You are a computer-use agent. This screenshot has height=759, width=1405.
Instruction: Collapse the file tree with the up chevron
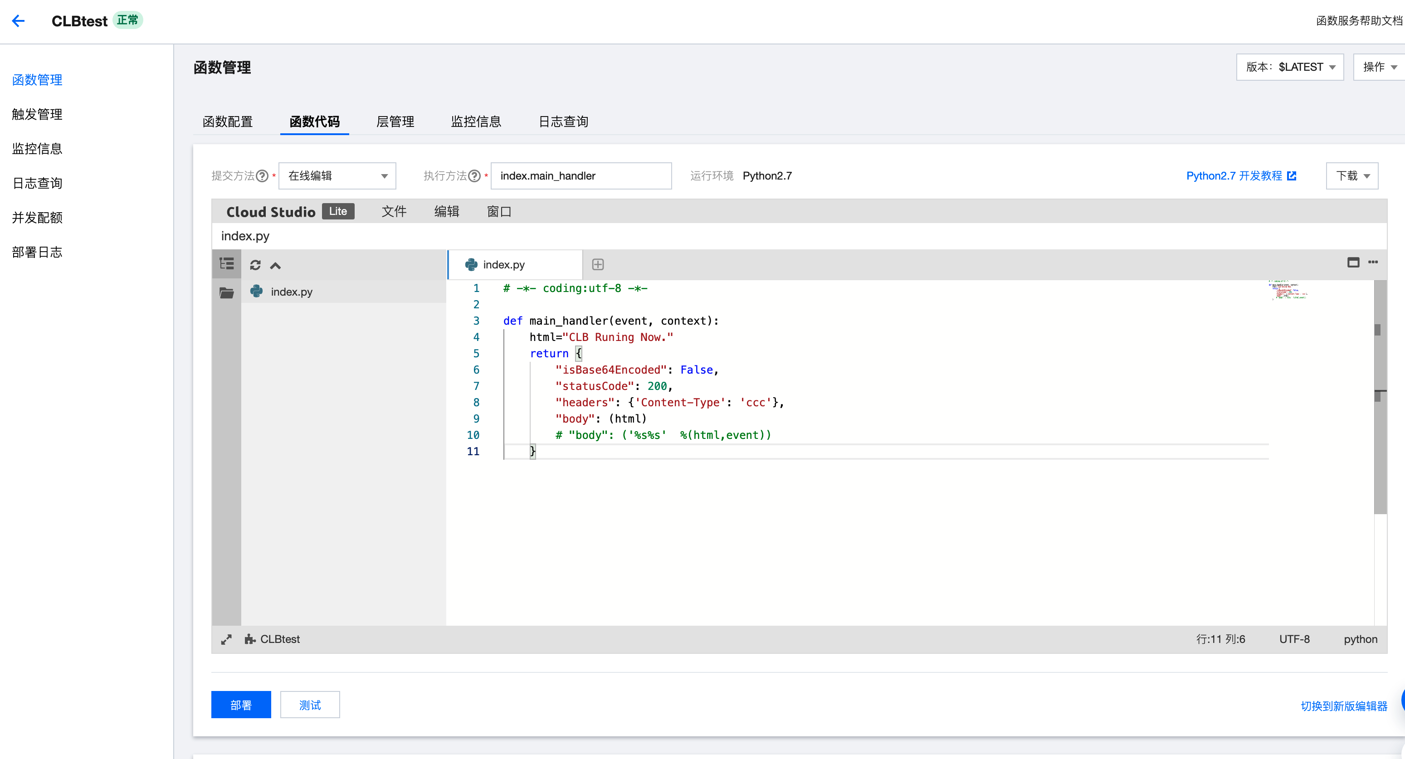coord(275,266)
